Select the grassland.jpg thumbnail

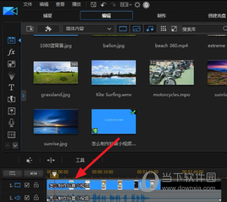point(56,73)
